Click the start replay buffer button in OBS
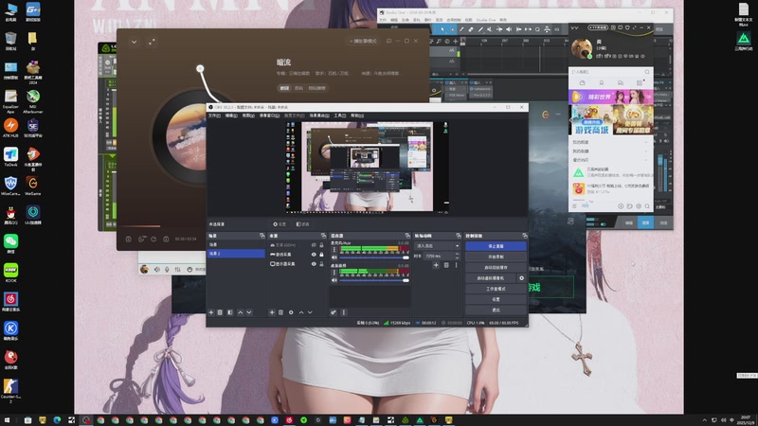Image resolution: width=758 pixels, height=426 pixels. [x=496, y=268]
